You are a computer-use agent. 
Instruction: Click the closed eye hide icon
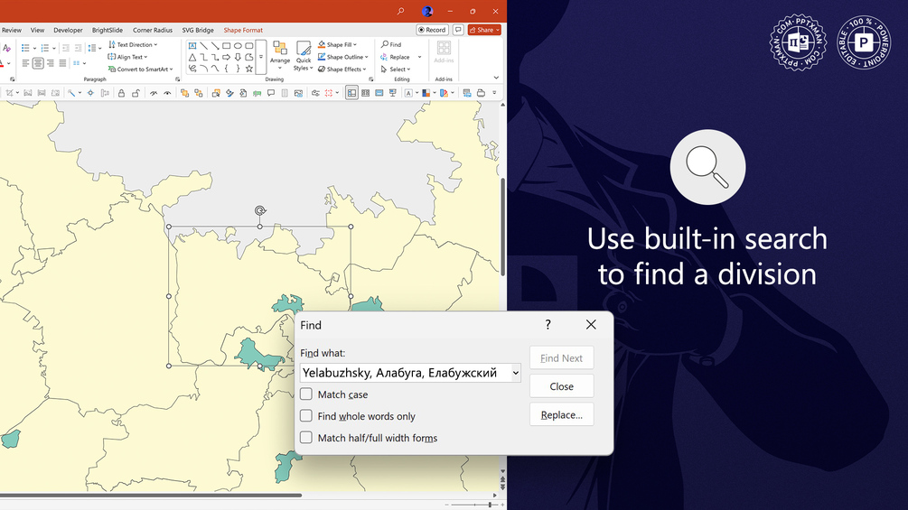click(x=154, y=92)
